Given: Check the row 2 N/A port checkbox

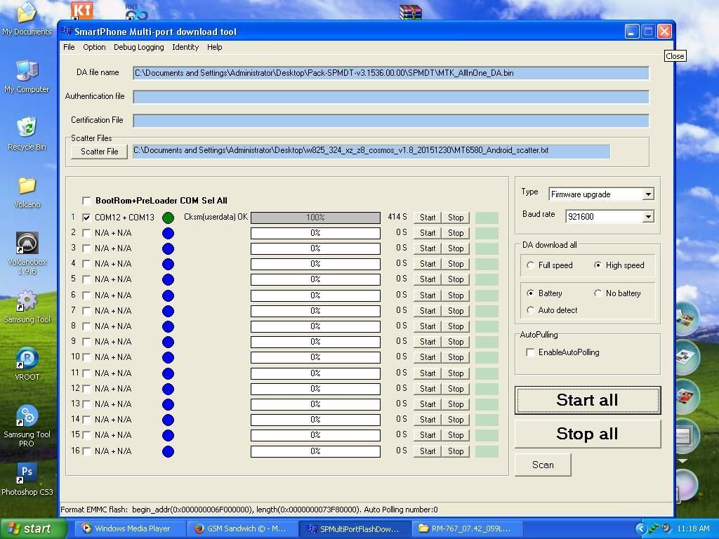Looking at the screenshot, I should click(86, 233).
